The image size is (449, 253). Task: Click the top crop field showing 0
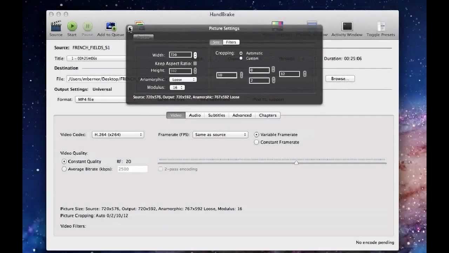[259, 70]
